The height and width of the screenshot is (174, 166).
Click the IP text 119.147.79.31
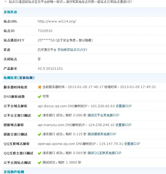pyautogui.click(x=111, y=144)
